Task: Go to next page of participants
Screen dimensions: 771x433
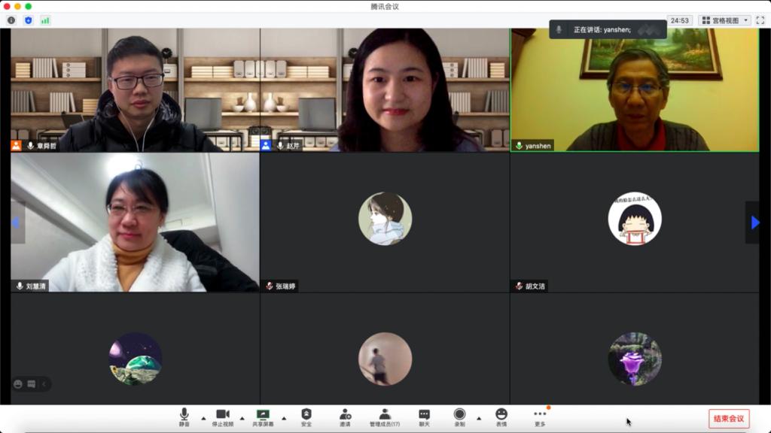Action: (755, 223)
